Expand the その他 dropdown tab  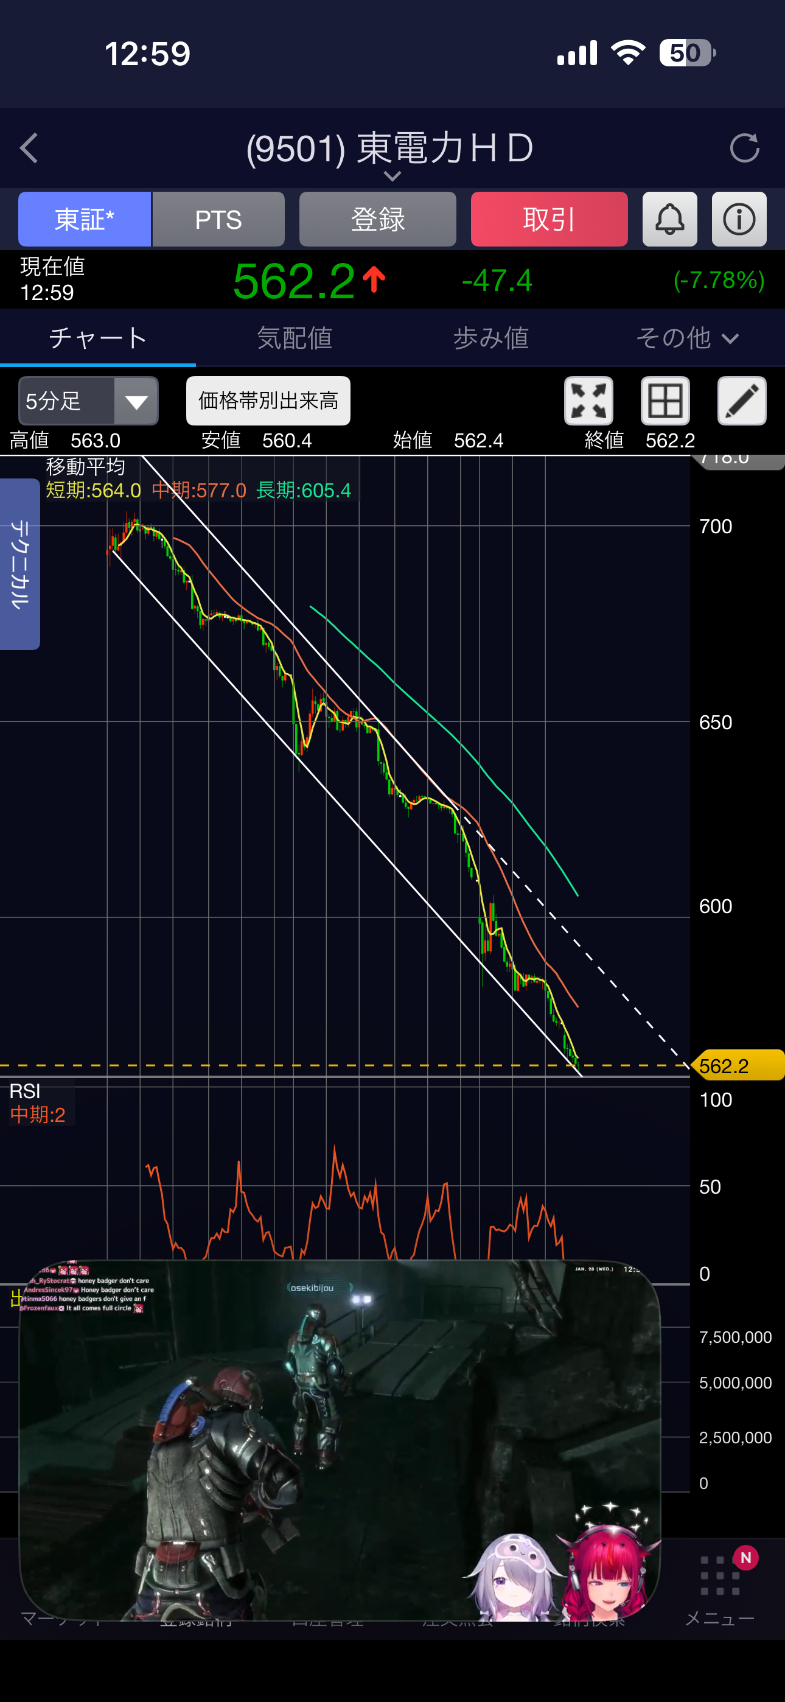[686, 338]
